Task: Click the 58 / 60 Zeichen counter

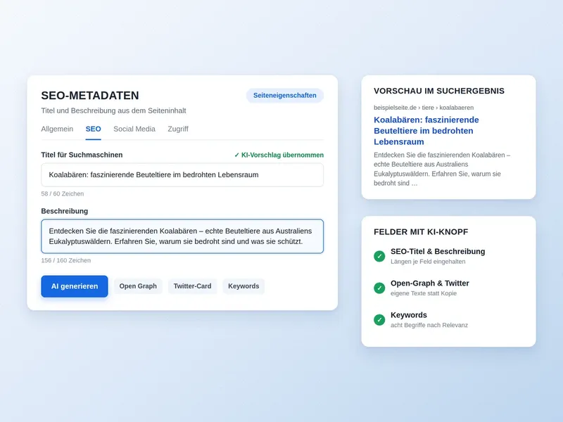Action: pos(63,194)
